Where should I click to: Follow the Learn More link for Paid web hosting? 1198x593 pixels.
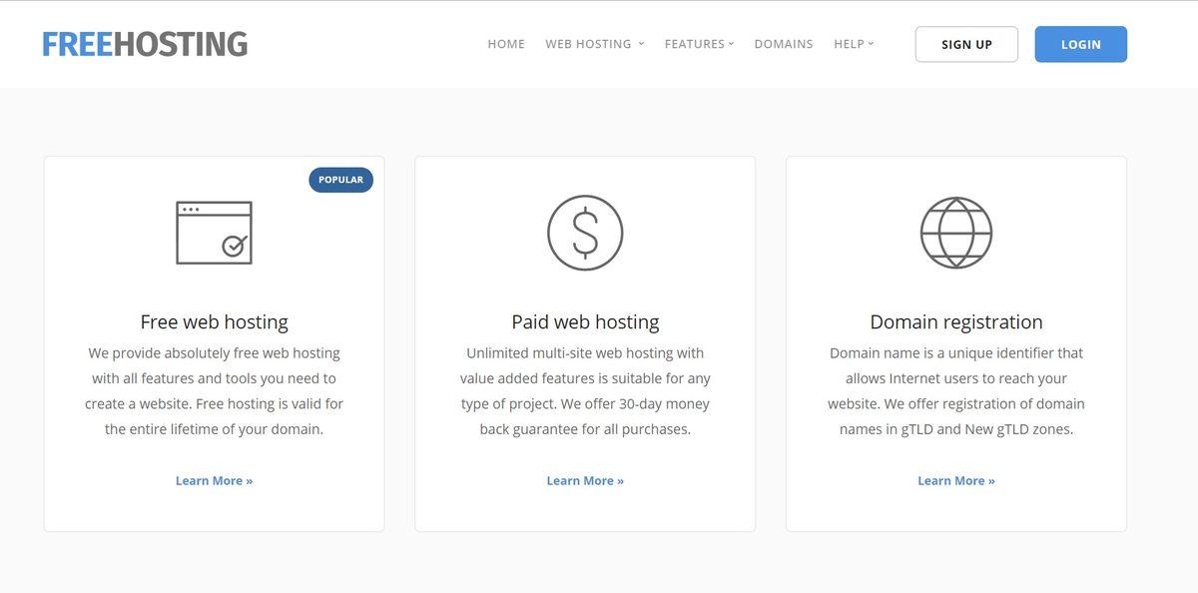[x=585, y=480]
